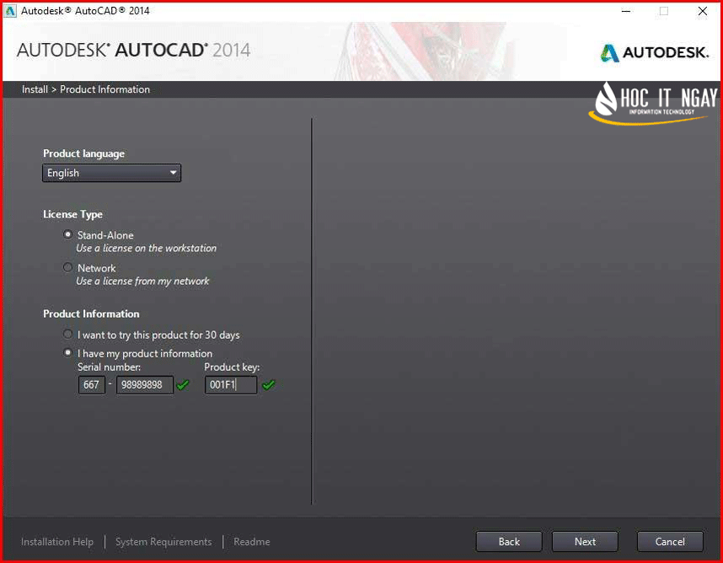The image size is (723, 563).
Task: Select the Stand-Alone license radio button
Action: click(x=67, y=234)
